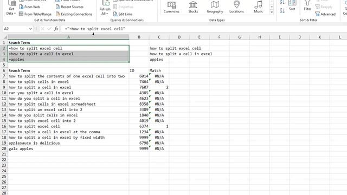This screenshot has width=347, height=195.
Task: Open the Name Box dropdown arrow
Action: tap(30, 29)
